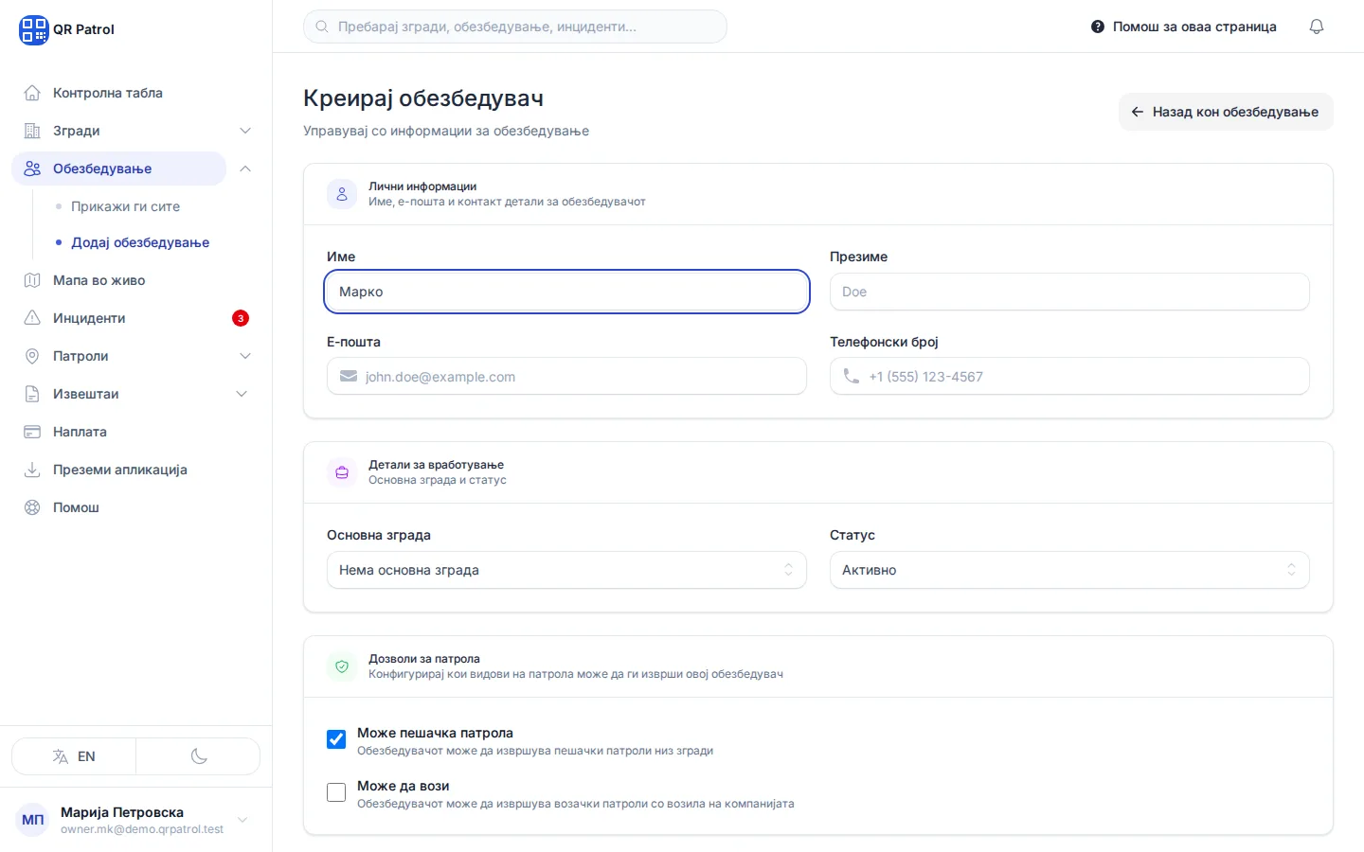Collapse the Обезбедување submenu chevron
Screen dimensions: 1364x852
click(245, 169)
